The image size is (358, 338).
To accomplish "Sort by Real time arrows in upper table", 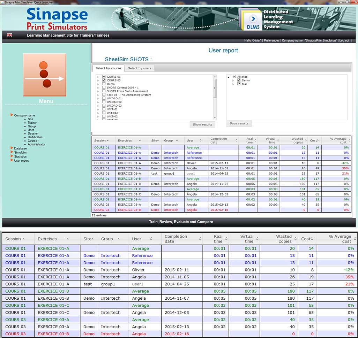I will coord(255,140).
